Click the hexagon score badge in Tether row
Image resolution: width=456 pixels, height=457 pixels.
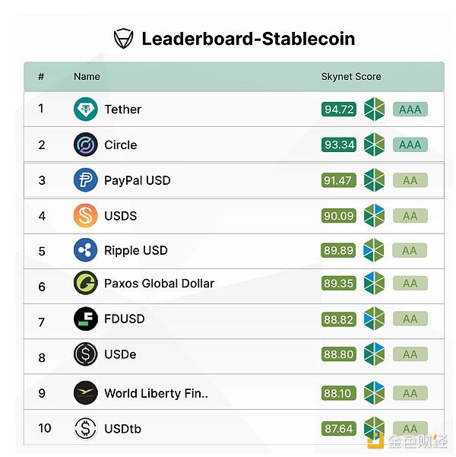point(374,109)
